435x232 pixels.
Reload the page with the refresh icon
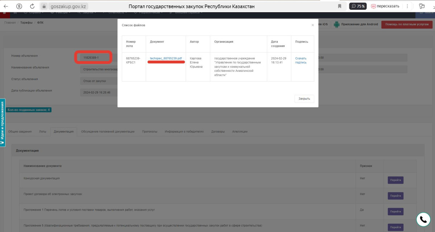tap(32, 6)
